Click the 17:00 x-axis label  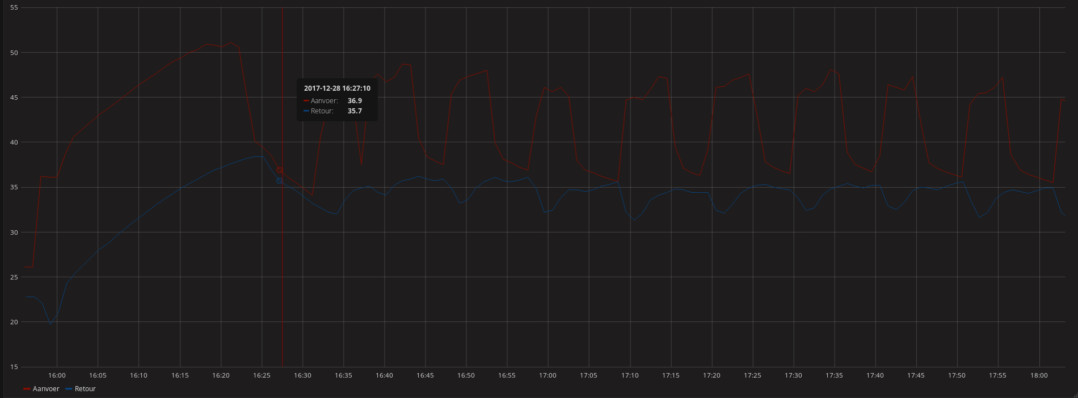tap(548, 375)
